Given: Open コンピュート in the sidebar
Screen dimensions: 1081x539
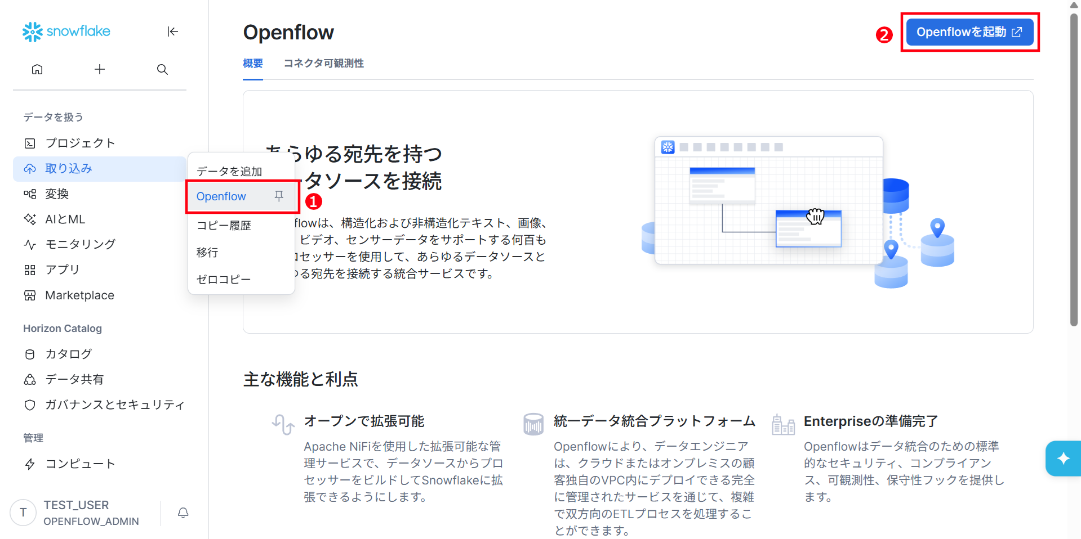Looking at the screenshot, I should point(100,464).
